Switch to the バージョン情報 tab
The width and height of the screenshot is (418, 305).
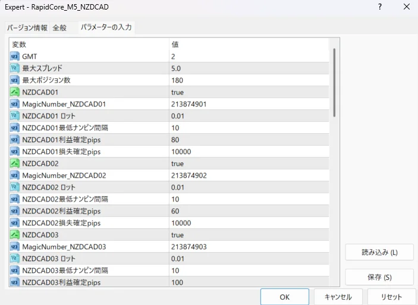coord(27,28)
